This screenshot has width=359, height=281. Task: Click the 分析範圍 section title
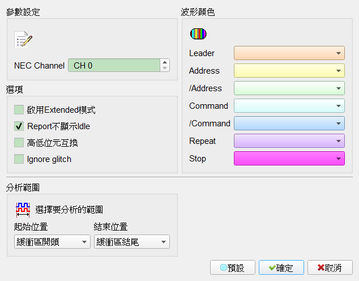point(23,188)
